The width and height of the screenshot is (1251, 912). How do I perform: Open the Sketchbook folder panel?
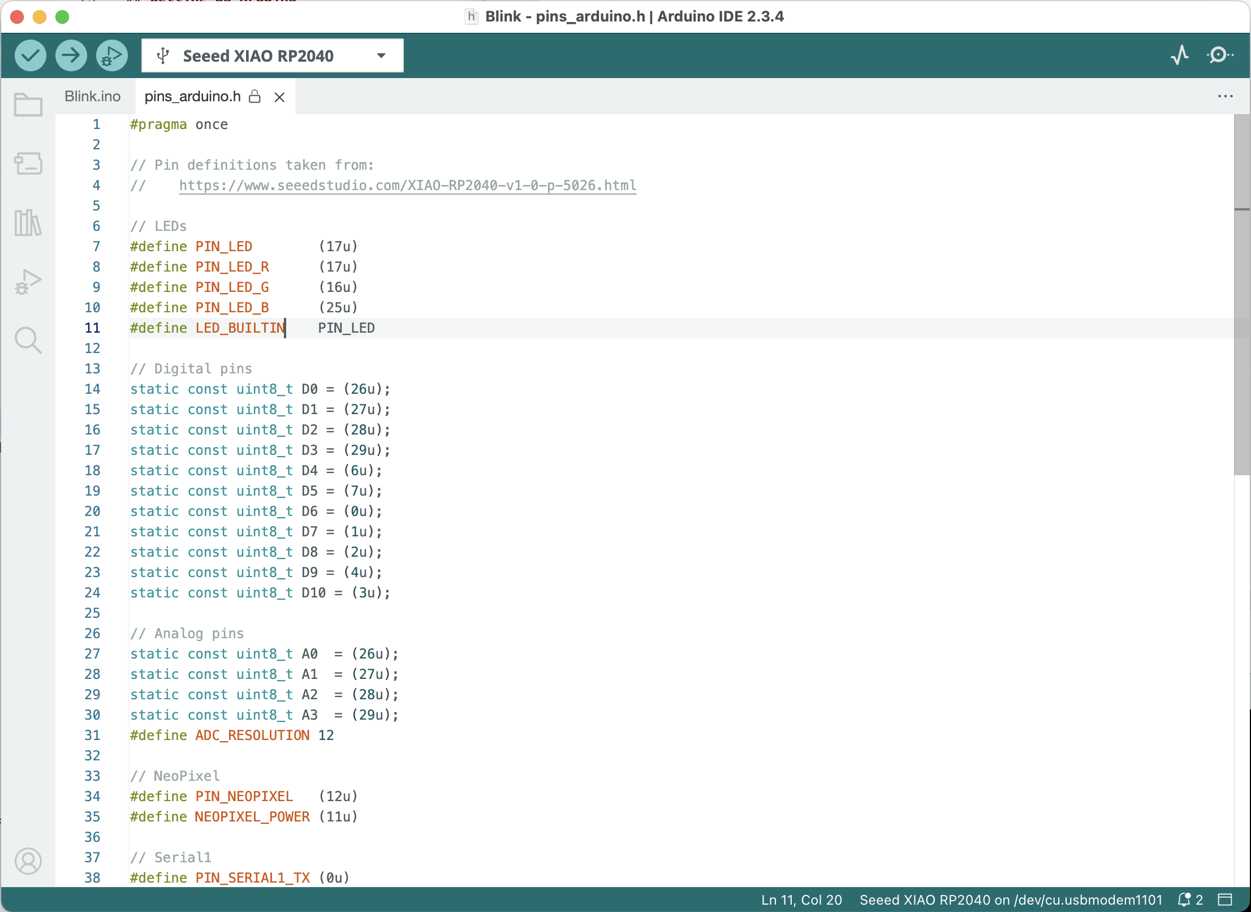point(28,105)
